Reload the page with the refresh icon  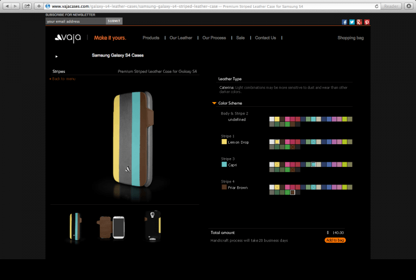(376, 6)
